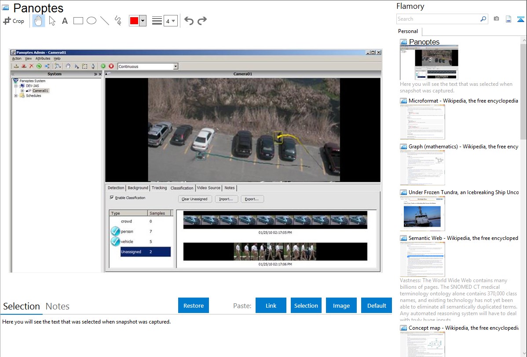Redo the last undone annotation
Screen dimensions: 527x357
tap(202, 21)
